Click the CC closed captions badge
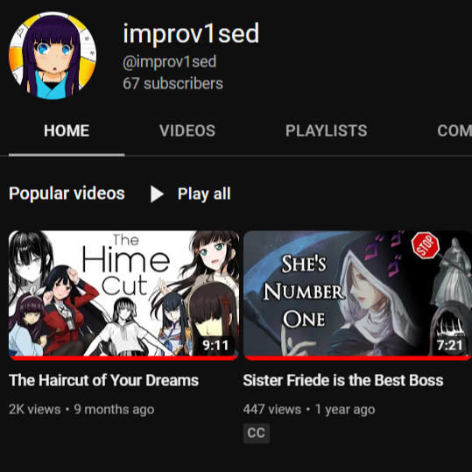 (x=257, y=433)
